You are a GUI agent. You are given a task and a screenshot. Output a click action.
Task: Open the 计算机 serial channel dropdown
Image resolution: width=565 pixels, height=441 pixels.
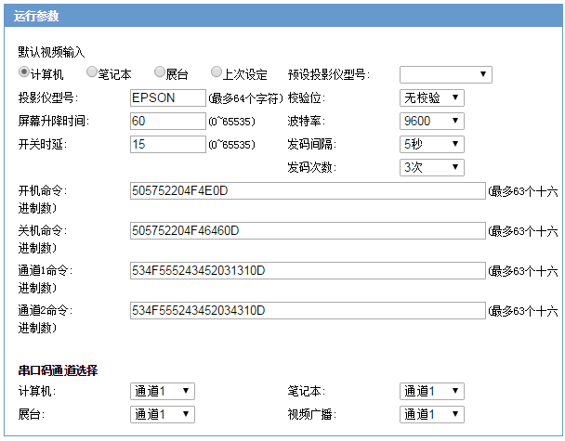(162, 391)
